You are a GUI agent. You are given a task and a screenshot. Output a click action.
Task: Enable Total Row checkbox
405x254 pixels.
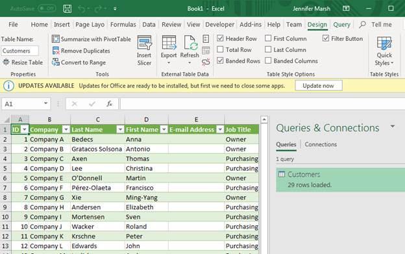pos(220,49)
